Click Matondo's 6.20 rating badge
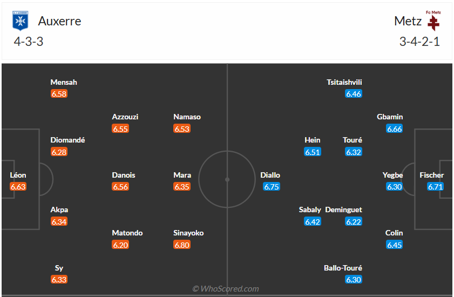 tap(120, 245)
